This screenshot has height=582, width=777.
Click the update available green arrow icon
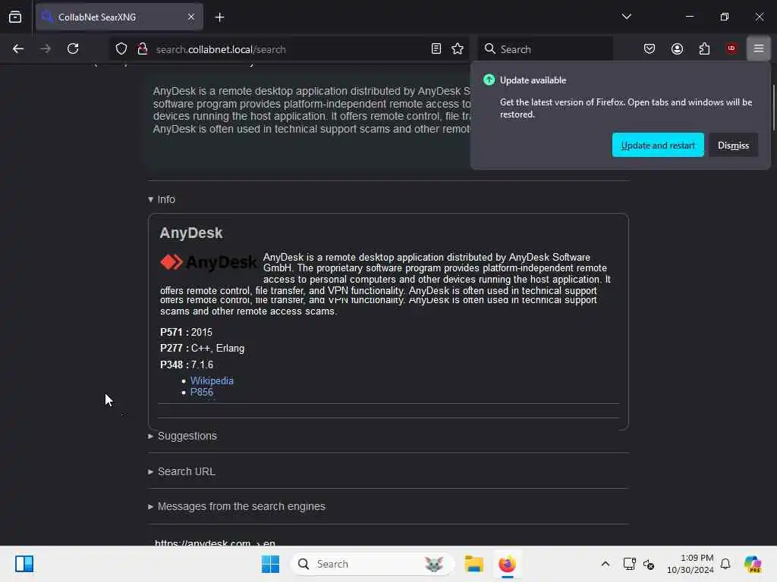[x=489, y=80]
